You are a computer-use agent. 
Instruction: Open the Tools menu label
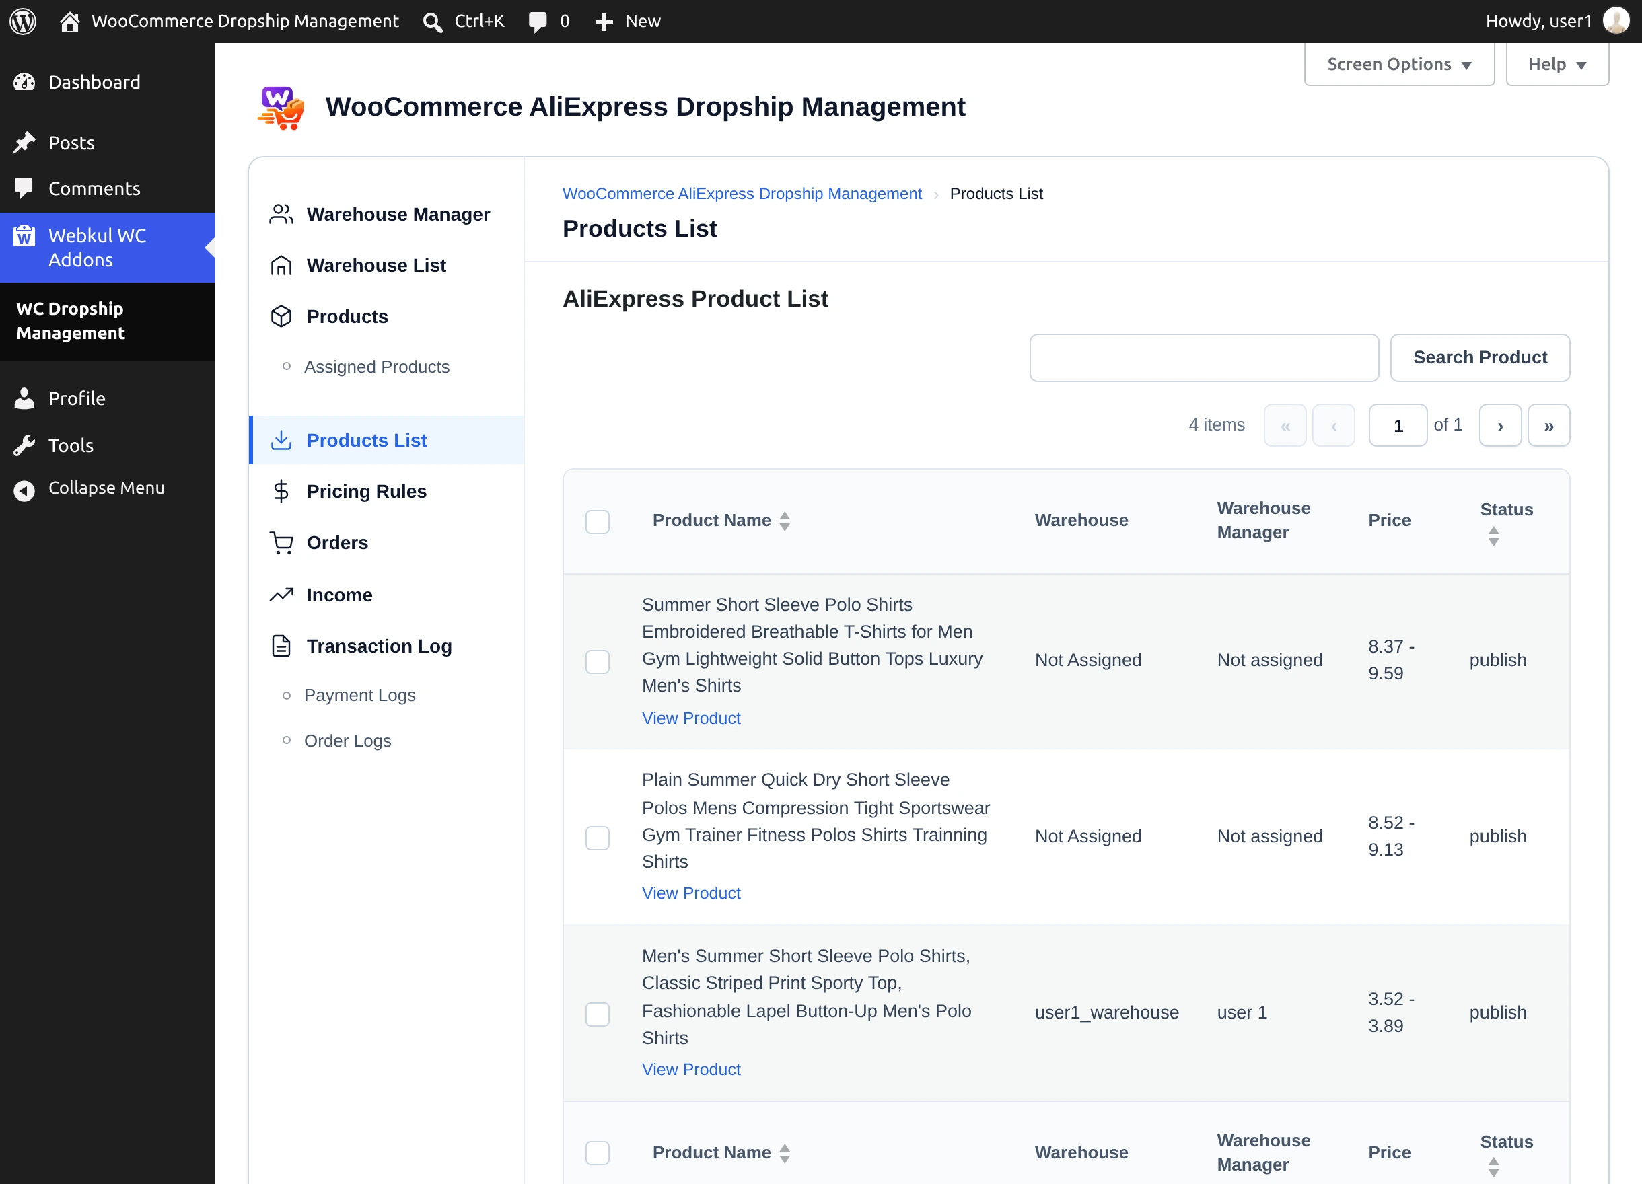pyautogui.click(x=71, y=445)
